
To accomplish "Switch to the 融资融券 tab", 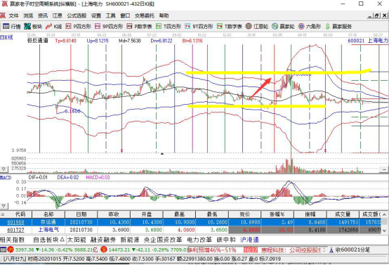I will (x=103, y=240).
